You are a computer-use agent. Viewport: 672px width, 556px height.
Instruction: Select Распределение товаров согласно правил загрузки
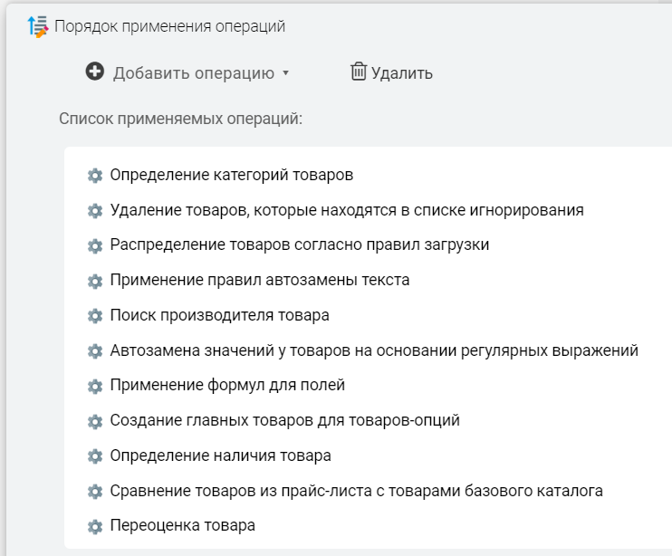point(299,245)
